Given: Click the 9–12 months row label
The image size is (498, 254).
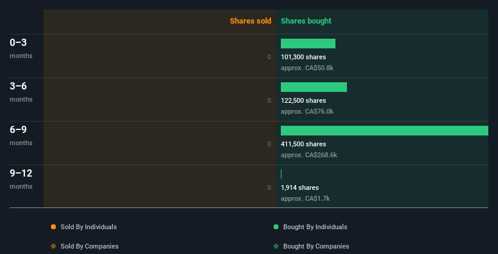Looking at the screenshot, I should [x=21, y=179].
